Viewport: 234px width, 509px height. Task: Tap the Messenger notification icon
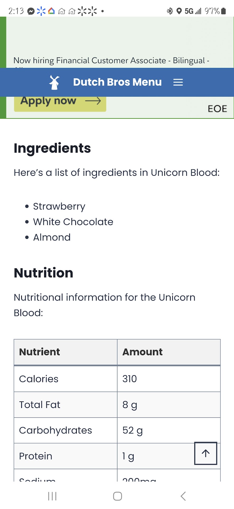pyautogui.click(x=31, y=11)
